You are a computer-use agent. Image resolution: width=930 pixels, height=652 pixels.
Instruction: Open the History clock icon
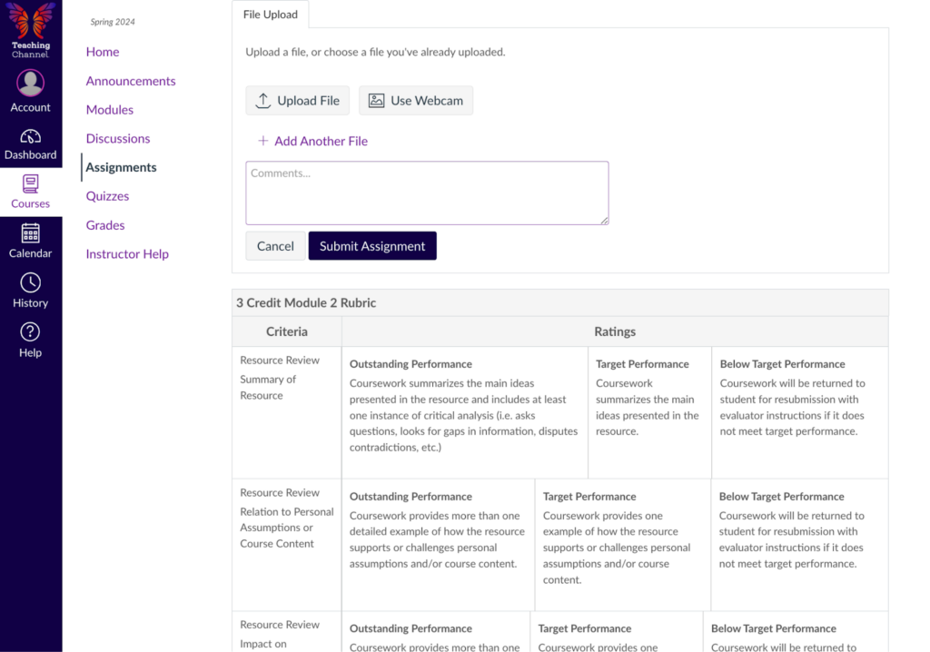click(31, 282)
